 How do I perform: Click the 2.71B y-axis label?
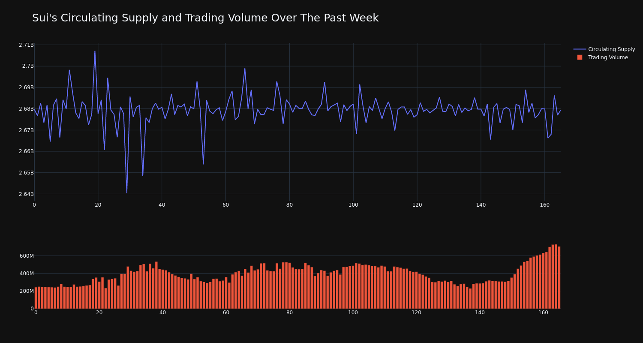[x=26, y=45]
